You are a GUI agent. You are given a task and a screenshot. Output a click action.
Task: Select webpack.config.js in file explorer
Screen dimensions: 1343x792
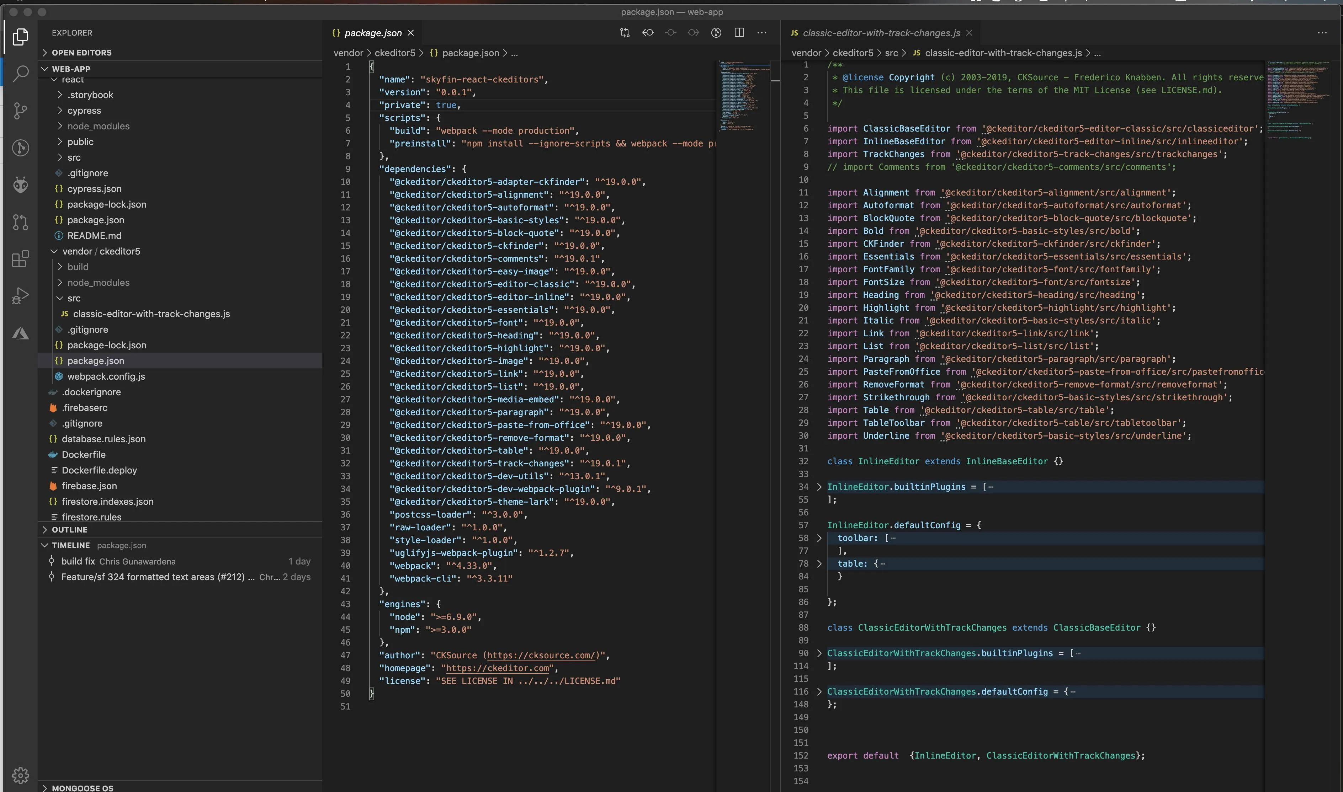tap(106, 376)
